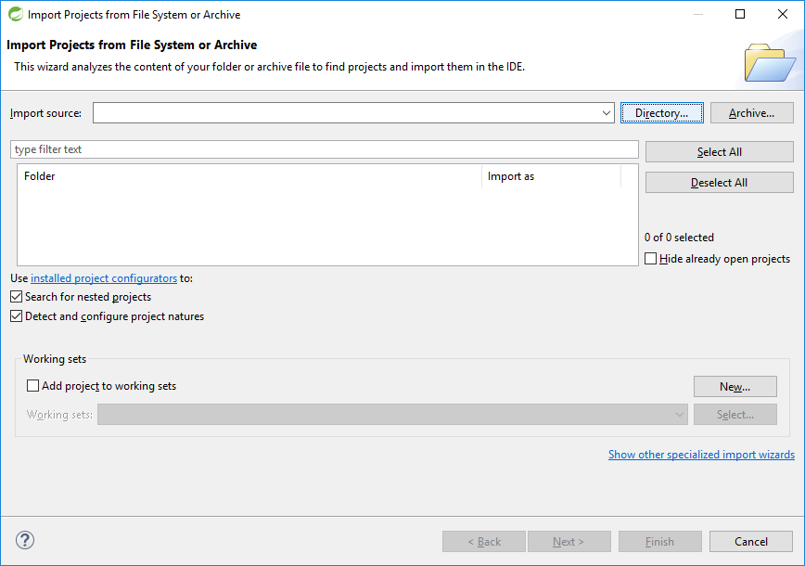
Task: Enable Hide already open projects
Action: coord(651,259)
